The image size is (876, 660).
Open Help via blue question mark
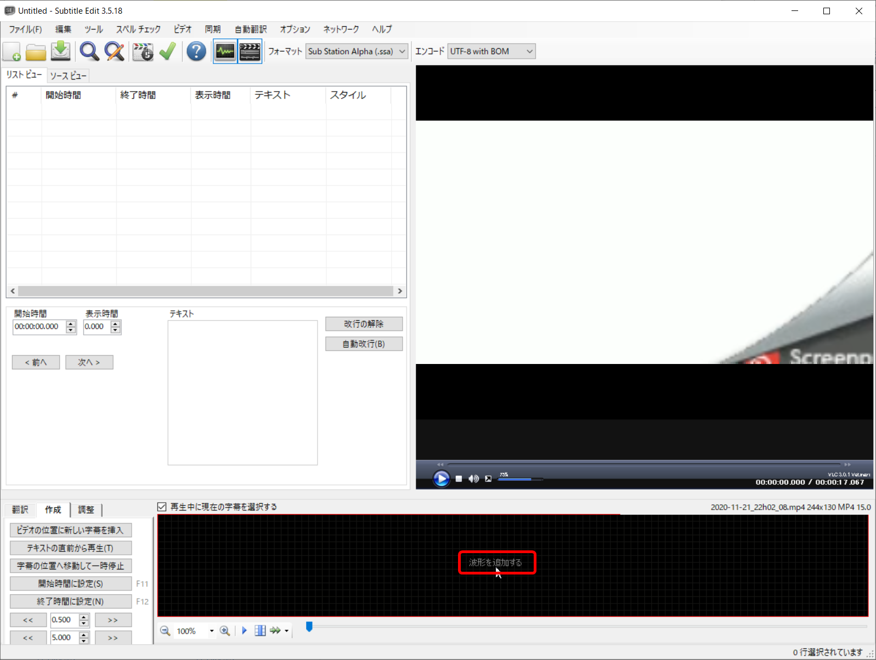196,52
